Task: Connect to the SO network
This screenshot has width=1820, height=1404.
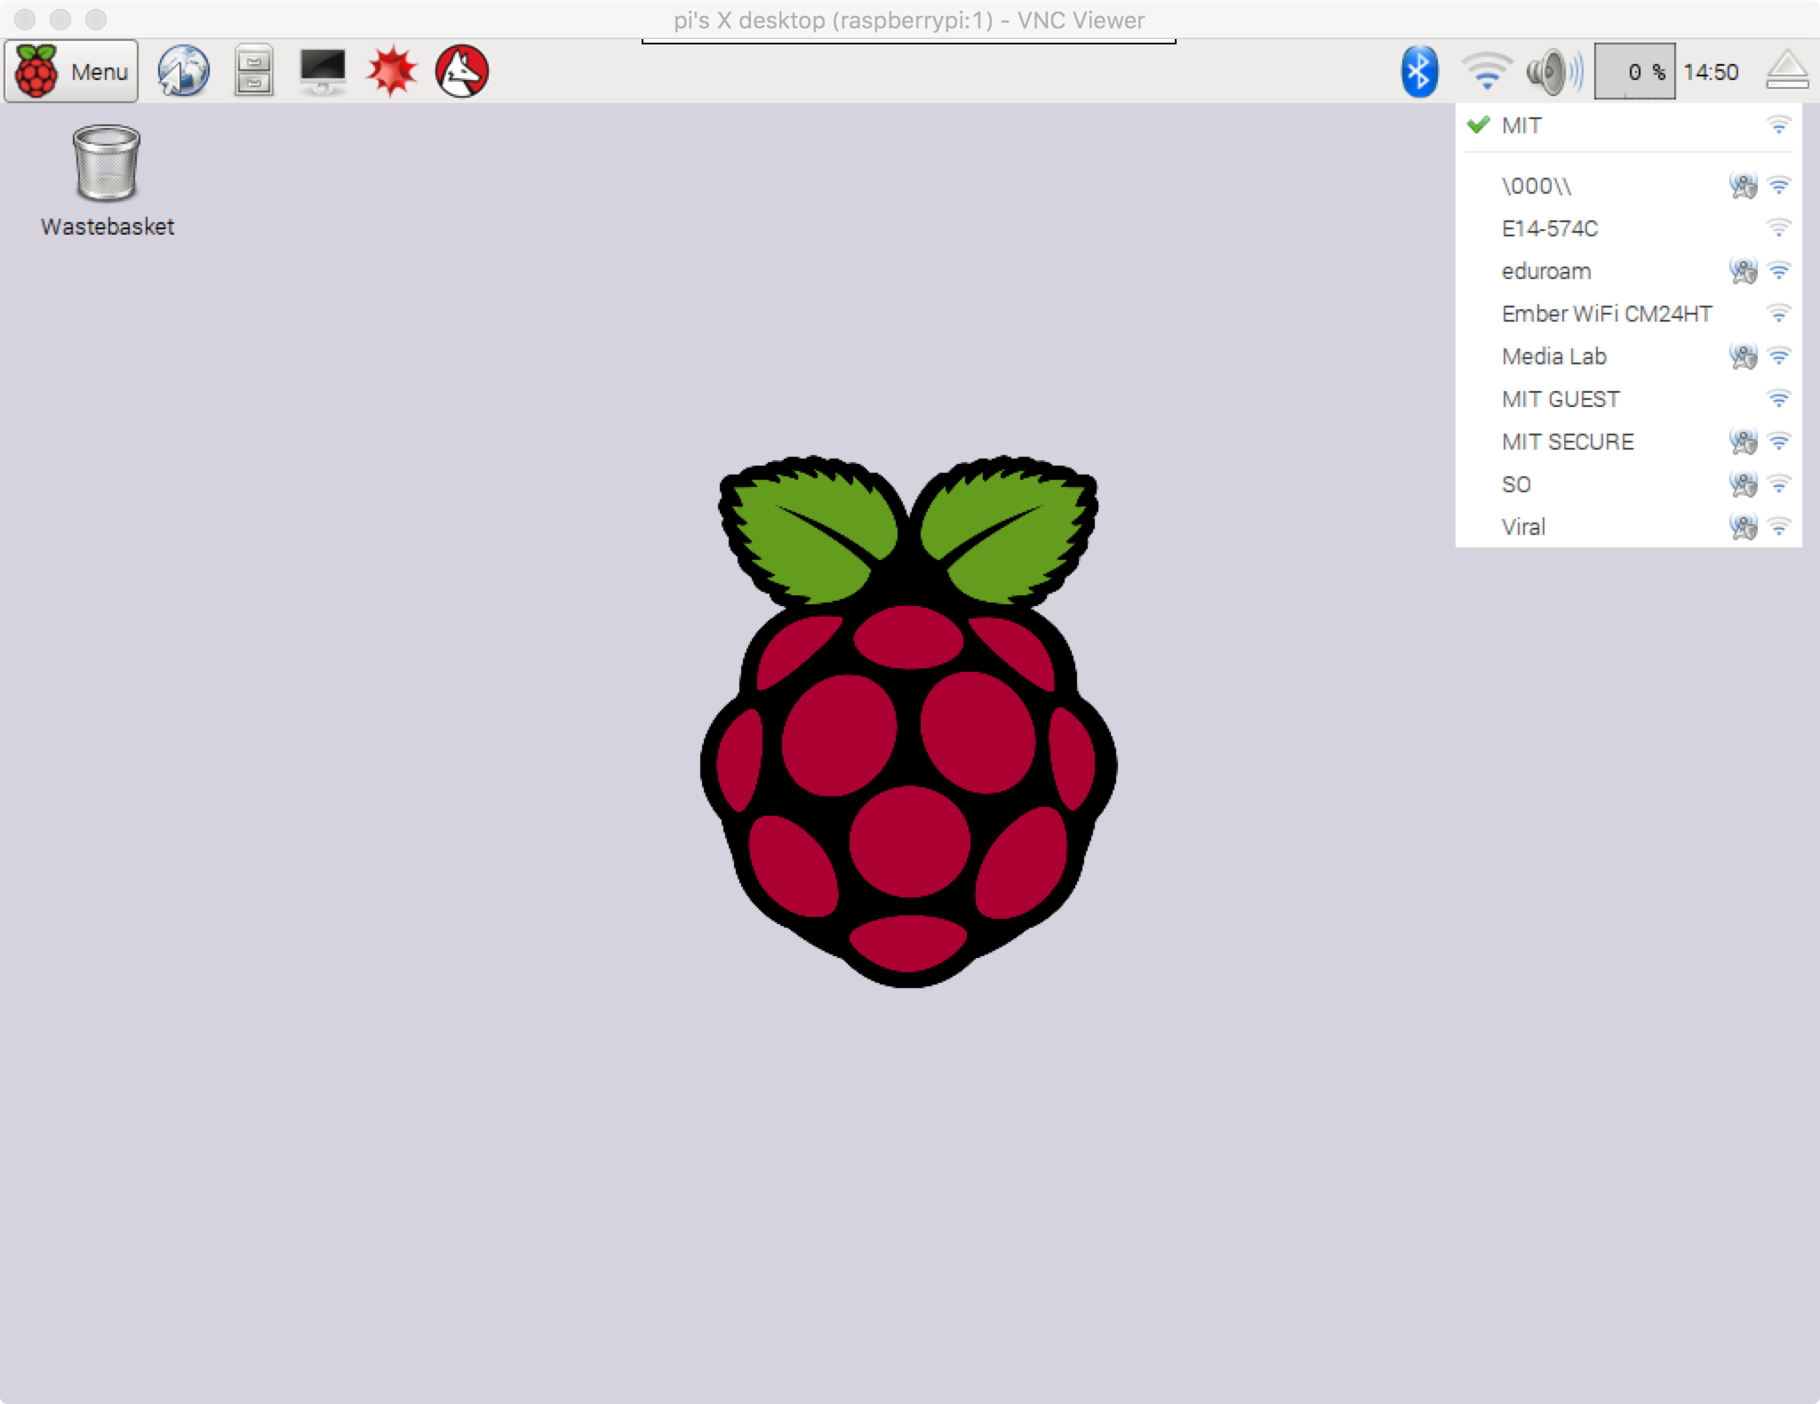Action: click(x=1628, y=484)
